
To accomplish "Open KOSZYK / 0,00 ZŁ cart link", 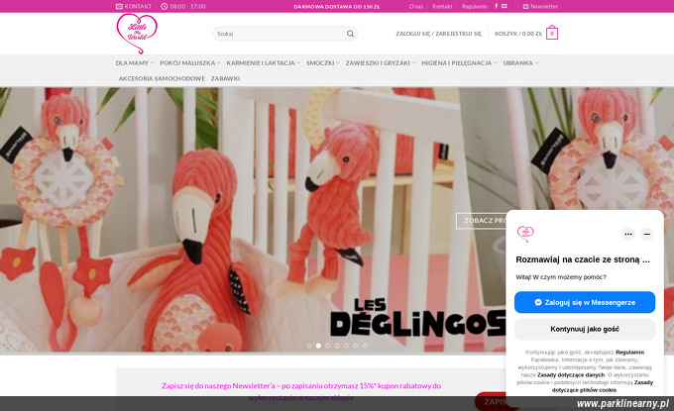I will [x=518, y=34].
